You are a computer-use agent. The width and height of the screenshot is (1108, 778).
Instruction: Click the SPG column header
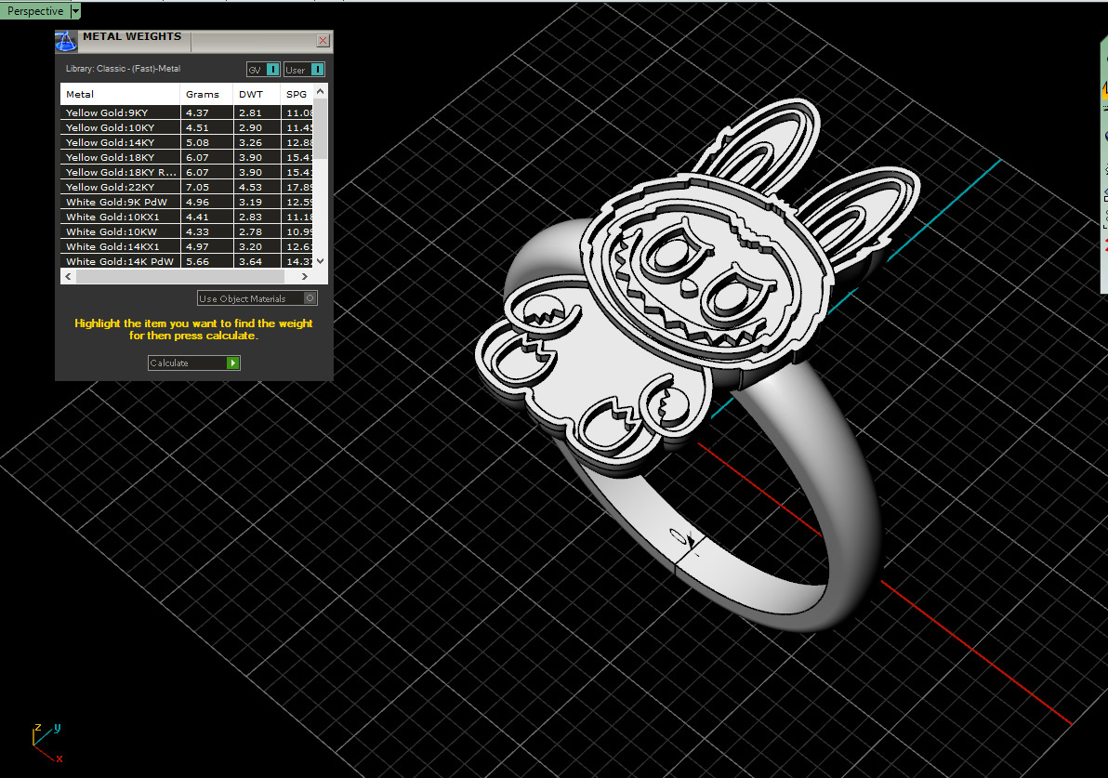(x=297, y=94)
